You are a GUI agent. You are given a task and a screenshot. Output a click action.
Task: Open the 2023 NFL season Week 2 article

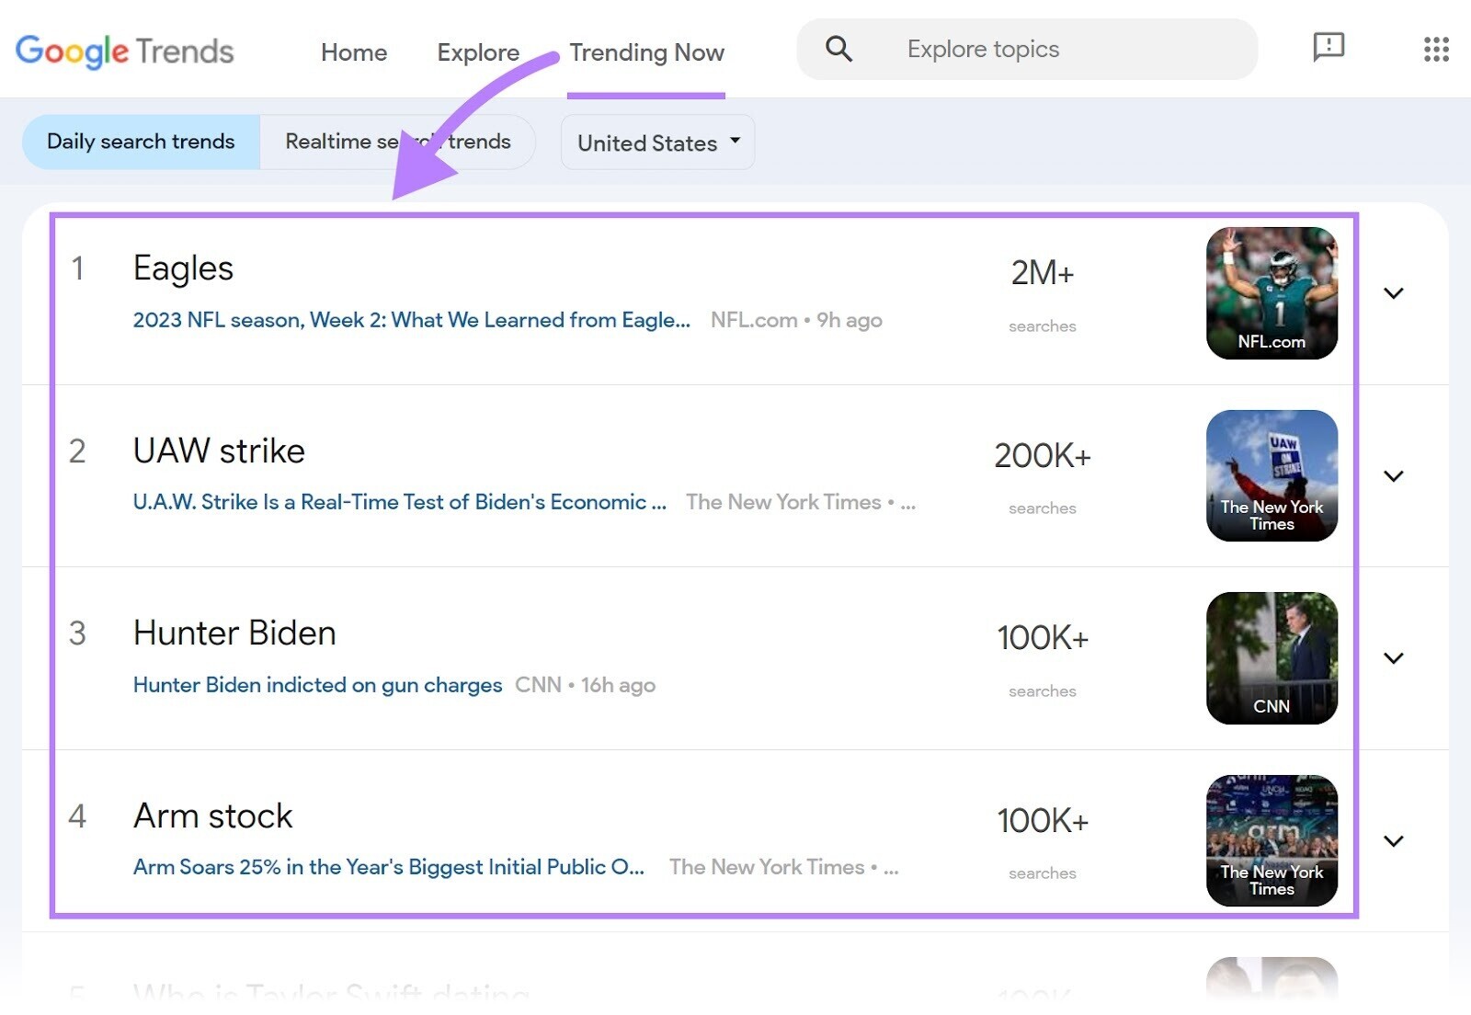(x=411, y=320)
